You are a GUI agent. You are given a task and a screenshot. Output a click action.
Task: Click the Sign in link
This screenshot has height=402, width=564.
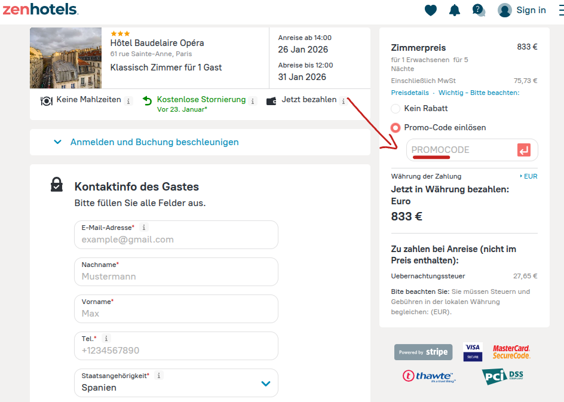pos(531,10)
